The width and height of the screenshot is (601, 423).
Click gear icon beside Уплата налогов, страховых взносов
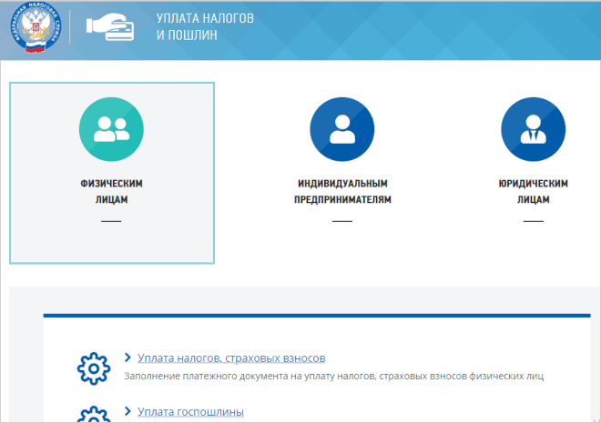tap(94, 368)
